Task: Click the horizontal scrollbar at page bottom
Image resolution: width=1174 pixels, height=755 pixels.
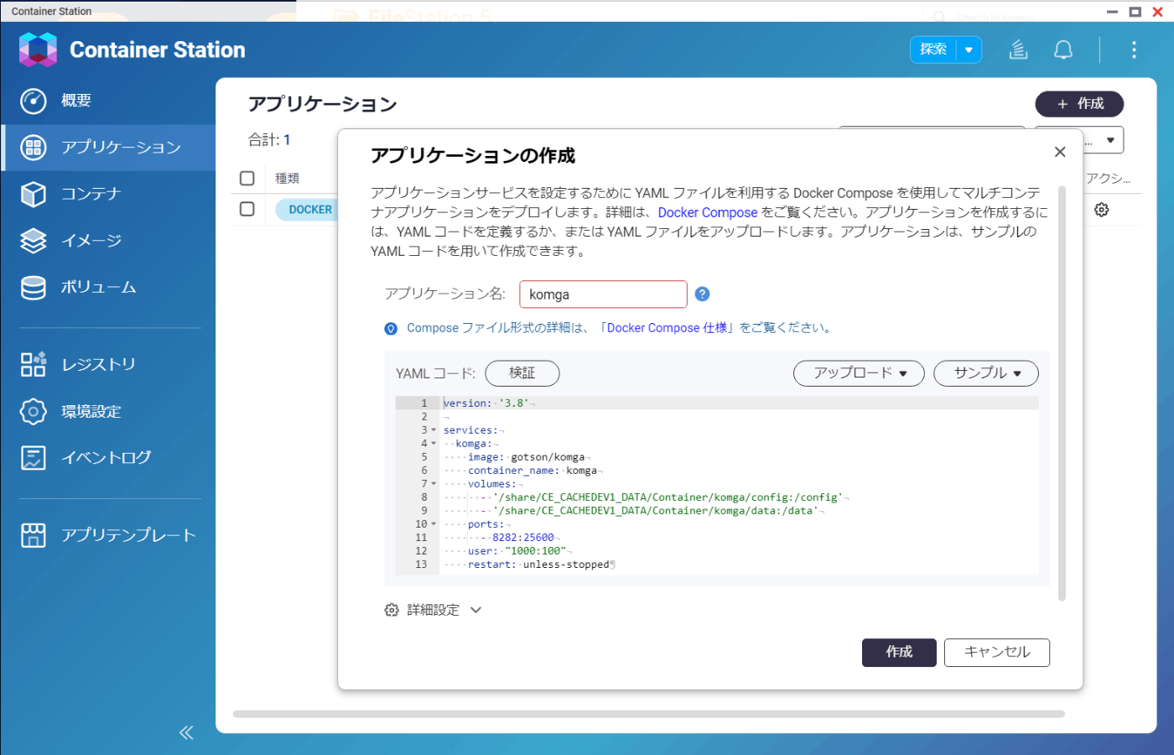Action: click(x=649, y=714)
